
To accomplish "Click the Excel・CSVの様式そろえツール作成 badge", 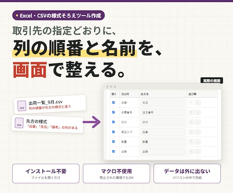I will click(58, 15).
